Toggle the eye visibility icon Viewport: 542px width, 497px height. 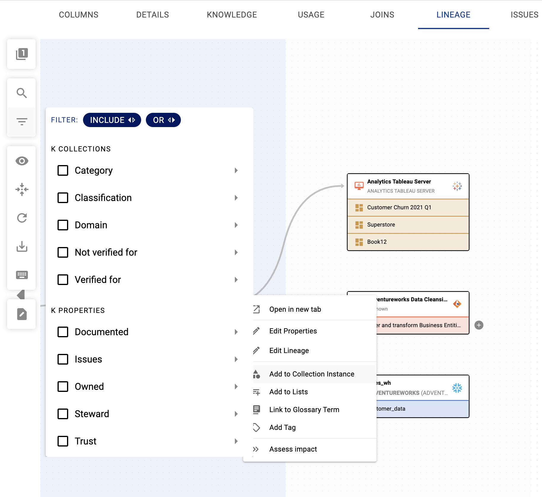click(22, 161)
